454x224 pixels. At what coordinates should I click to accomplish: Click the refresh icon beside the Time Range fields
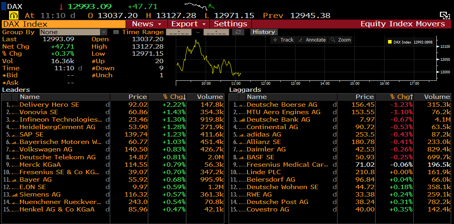pos(238,32)
